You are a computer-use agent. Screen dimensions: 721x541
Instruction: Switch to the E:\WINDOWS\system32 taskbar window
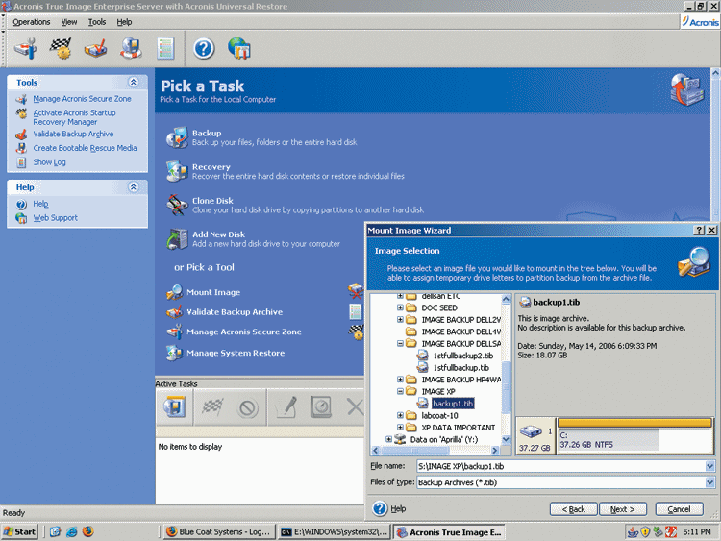point(335,531)
